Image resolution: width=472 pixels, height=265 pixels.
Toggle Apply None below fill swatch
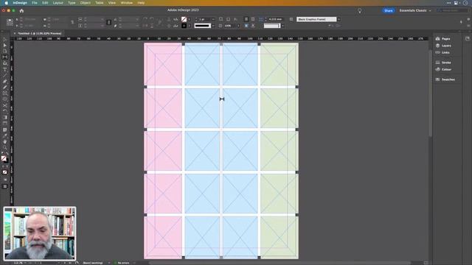tap(5, 172)
